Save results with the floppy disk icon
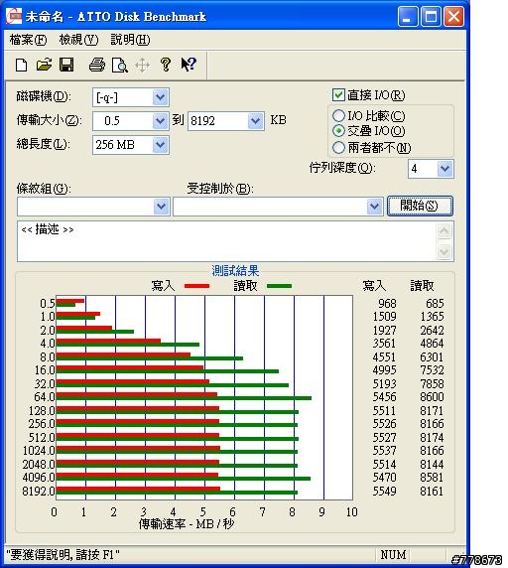The width and height of the screenshot is (508, 568). point(66,65)
